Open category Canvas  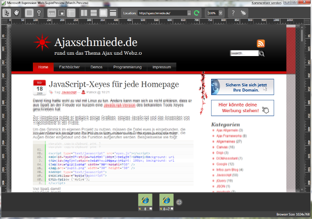point(222,147)
